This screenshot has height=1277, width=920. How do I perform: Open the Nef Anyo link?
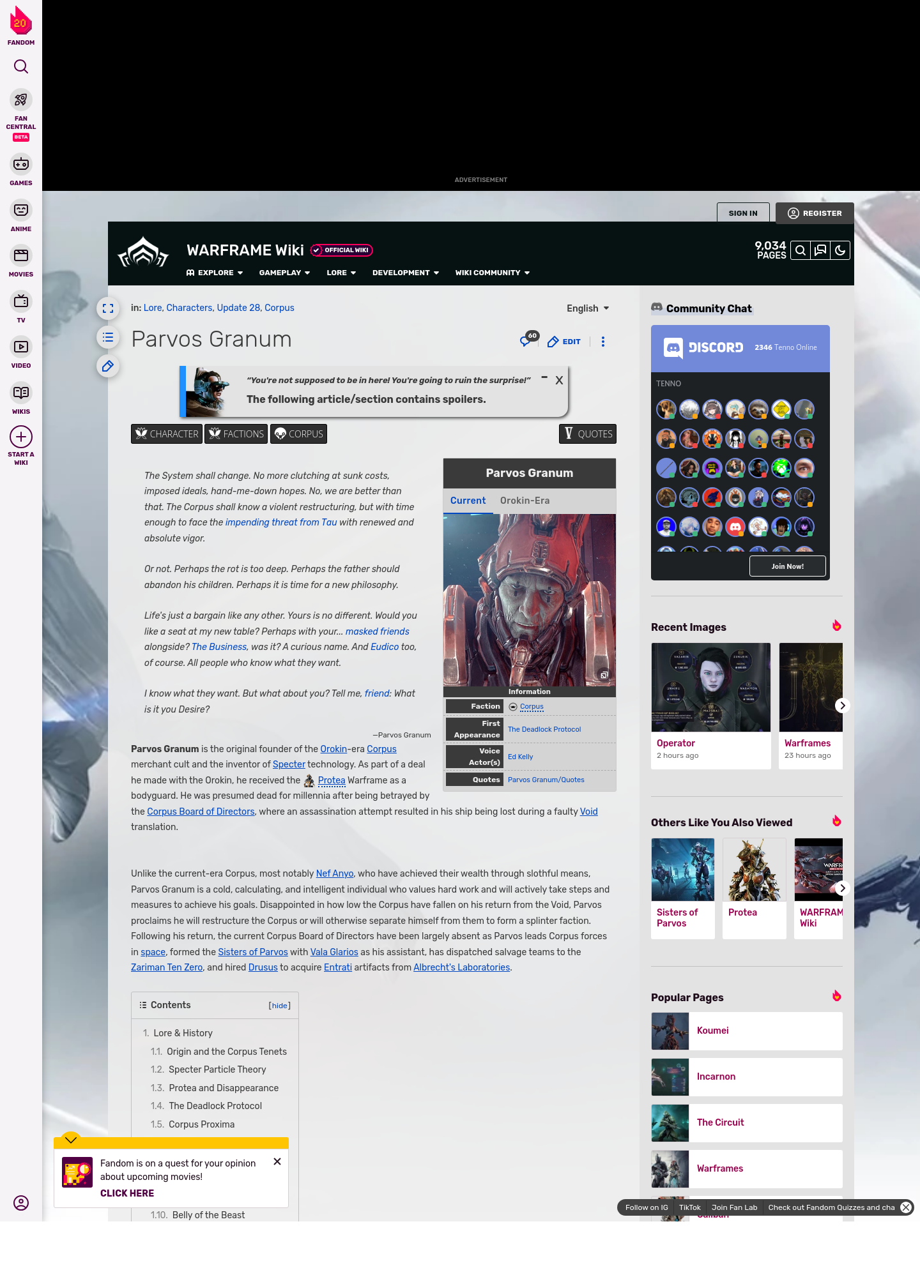coord(335,873)
